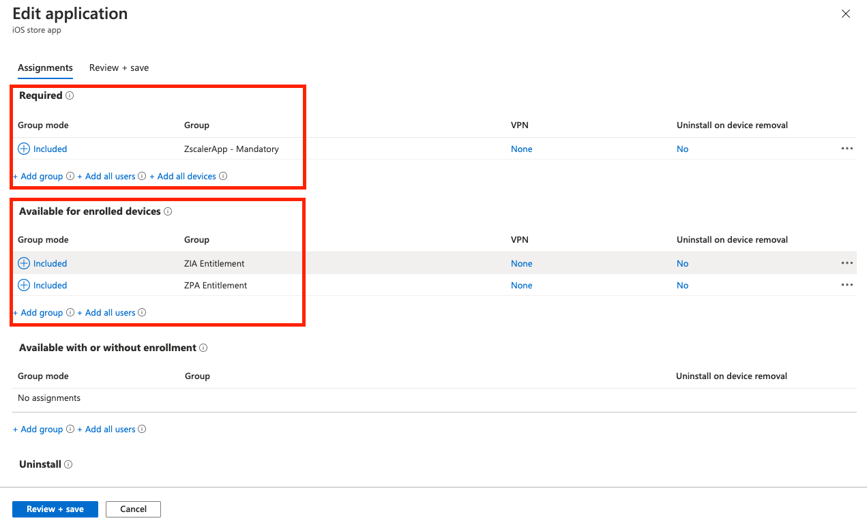Select the Assignments tab

coord(45,68)
